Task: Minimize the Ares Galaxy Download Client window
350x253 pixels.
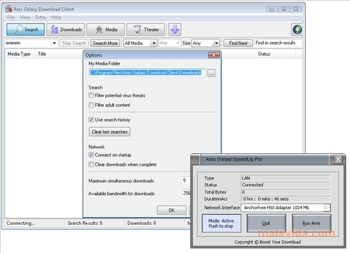Action: 272,9
